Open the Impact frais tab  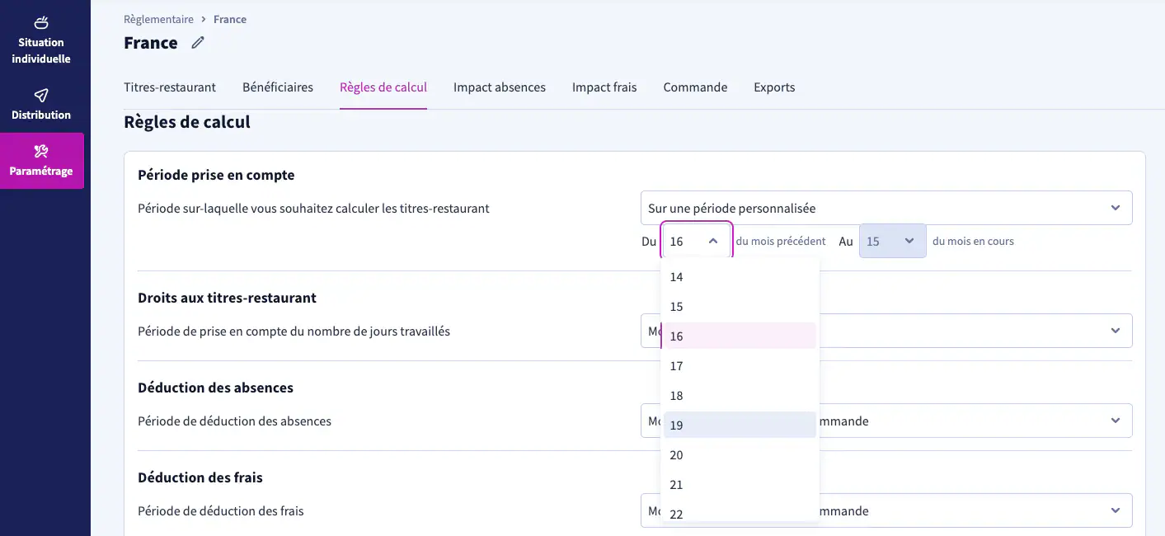click(x=604, y=87)
